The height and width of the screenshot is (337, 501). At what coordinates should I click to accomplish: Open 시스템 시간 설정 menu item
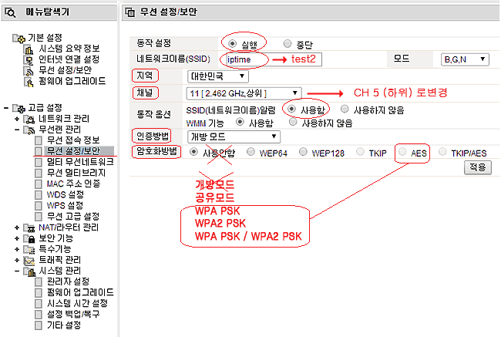[77, 303]
